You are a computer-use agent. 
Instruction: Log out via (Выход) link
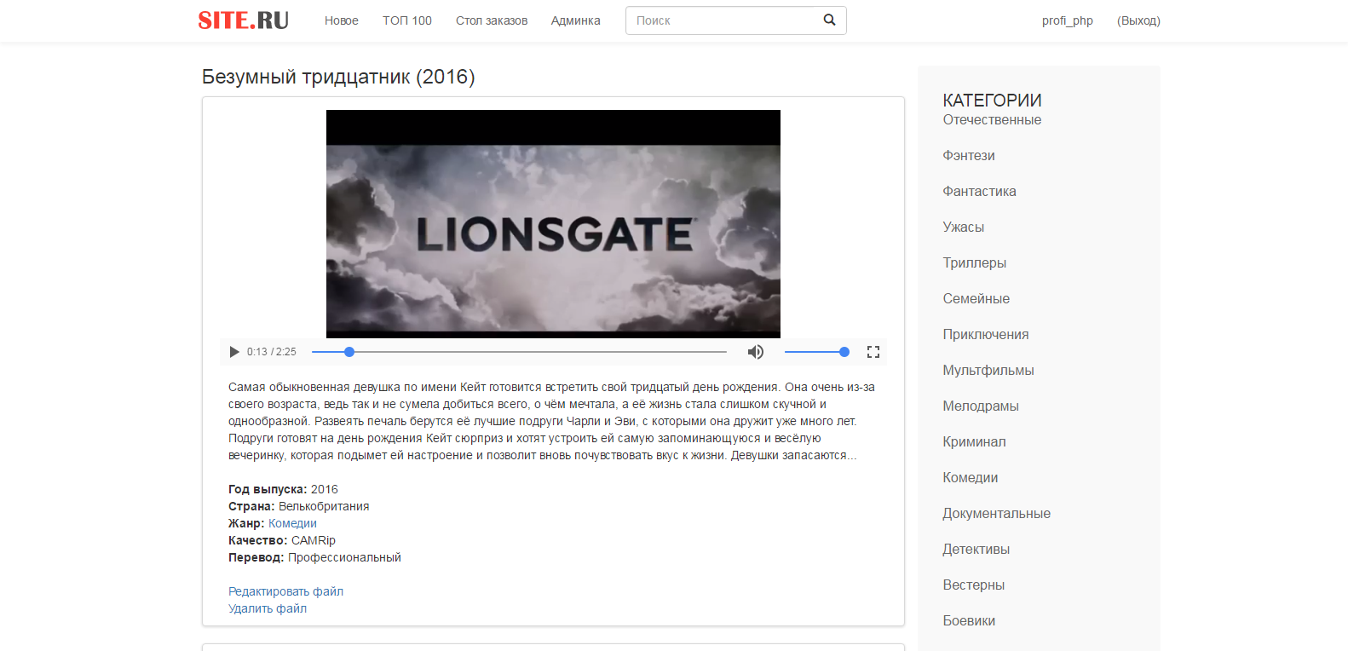click(x=1138, y=20)
